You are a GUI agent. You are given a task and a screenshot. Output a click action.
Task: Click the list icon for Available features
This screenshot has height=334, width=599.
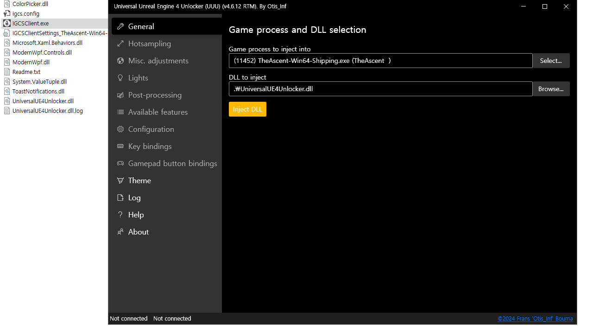tap(120, 112)
